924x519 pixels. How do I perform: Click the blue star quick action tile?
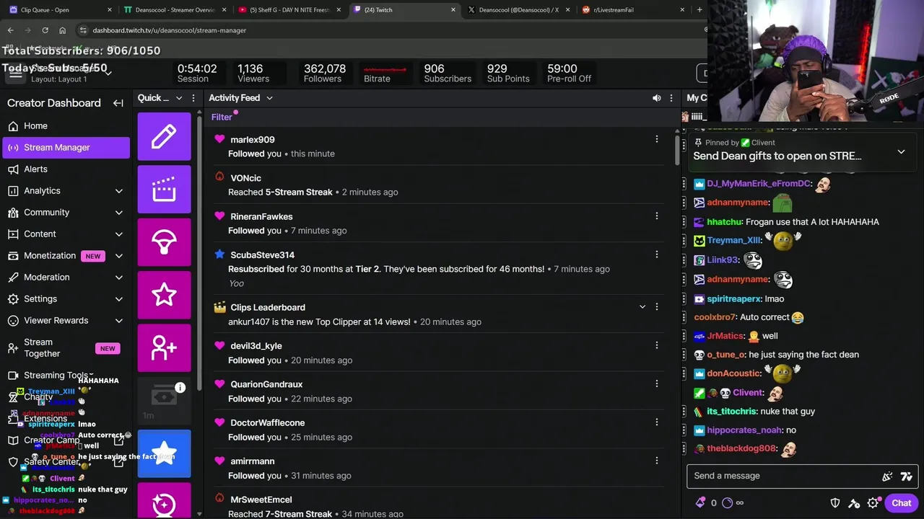[164, 453]
